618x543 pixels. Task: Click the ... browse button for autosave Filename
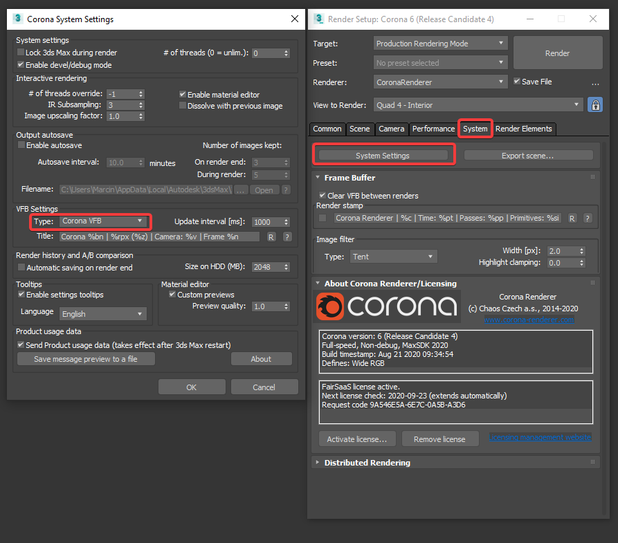coord(241,190)
